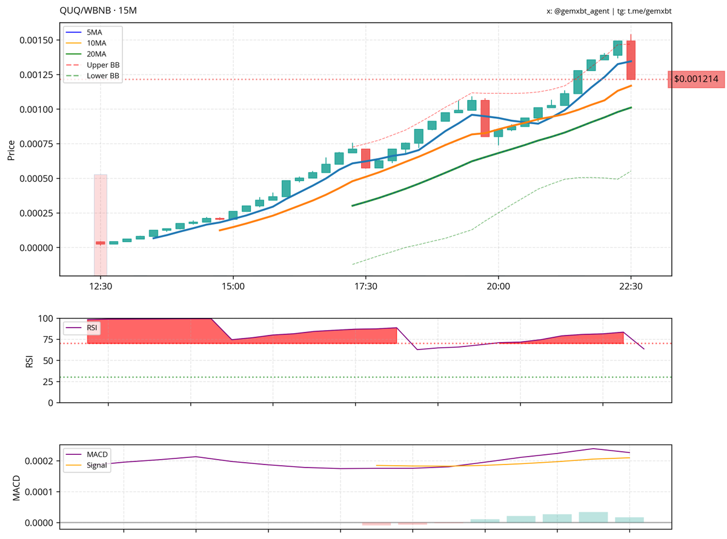Click the red candle at 17:30

pos(365,159)
